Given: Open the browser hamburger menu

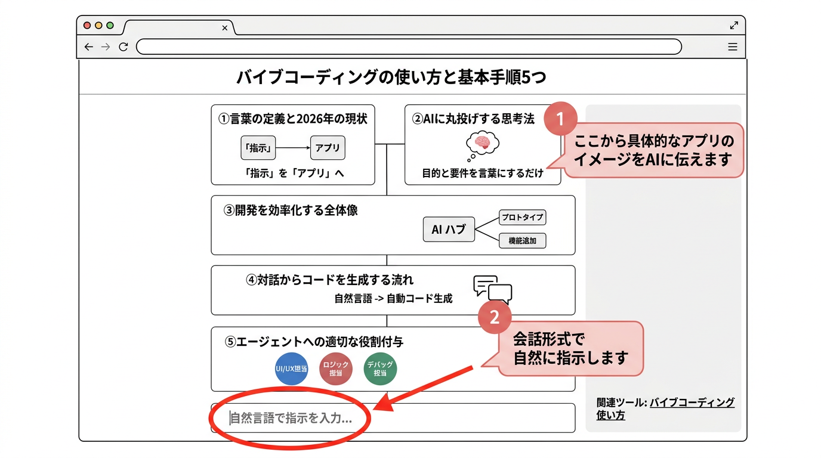Looking at the screenshot, I should click(x=732, y=47).
